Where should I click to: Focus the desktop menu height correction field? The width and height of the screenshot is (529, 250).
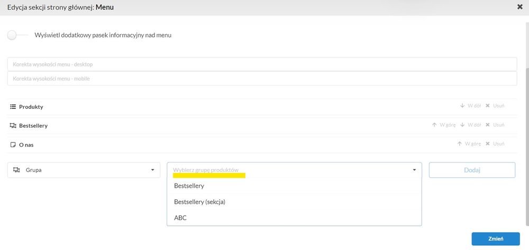(262, 64)
